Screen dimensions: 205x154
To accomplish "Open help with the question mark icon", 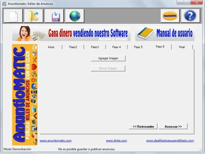I will pos(190,16).
